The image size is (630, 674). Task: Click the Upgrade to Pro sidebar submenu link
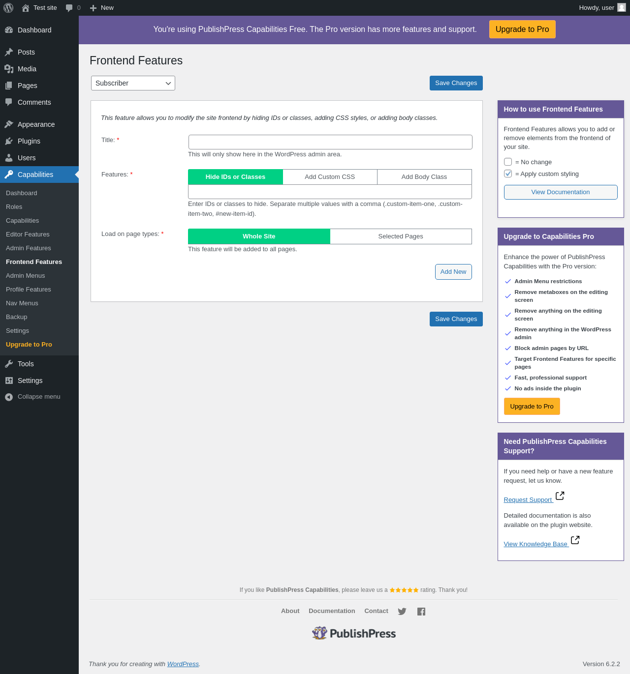click(x=29, y=345)
